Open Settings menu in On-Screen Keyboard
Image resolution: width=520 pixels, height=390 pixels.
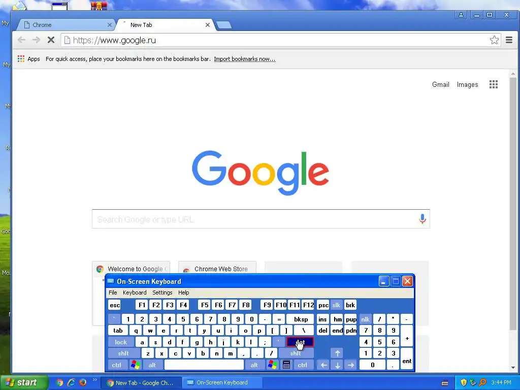(x=162, y=292)
